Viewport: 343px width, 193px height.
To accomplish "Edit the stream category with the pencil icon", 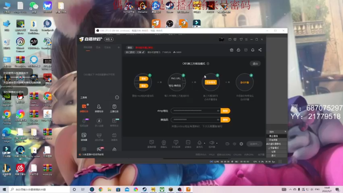I will point(143,52).
